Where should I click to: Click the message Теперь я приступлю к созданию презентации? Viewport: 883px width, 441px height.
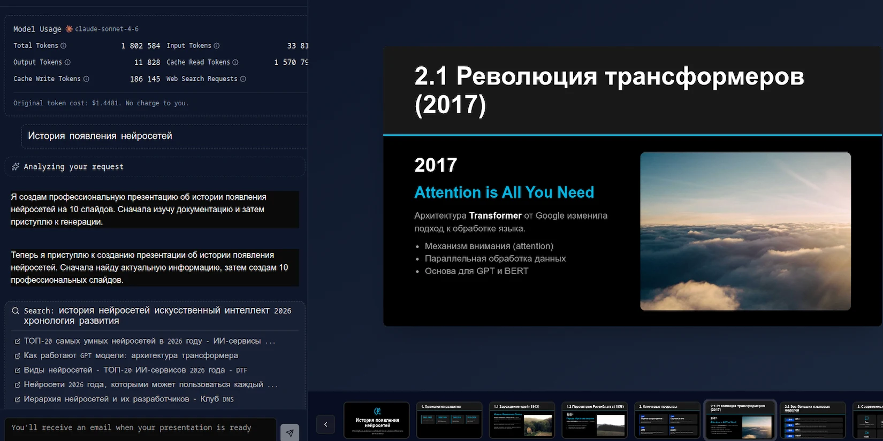click(155, 268)
